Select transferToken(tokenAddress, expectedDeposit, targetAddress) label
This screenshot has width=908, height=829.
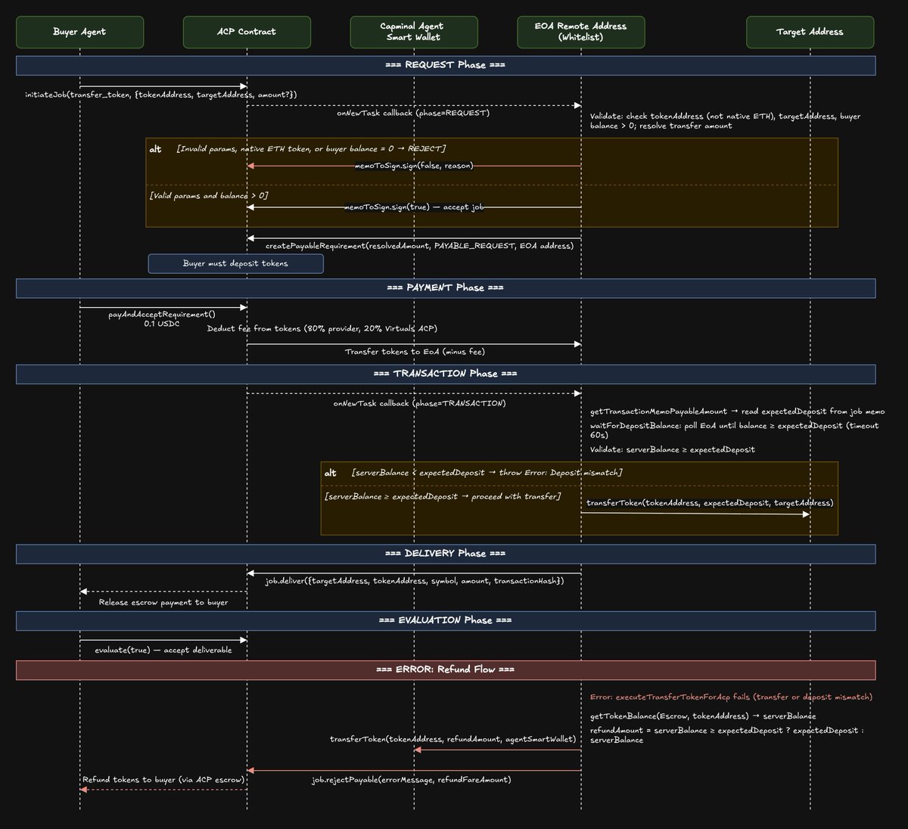[710, 503]
